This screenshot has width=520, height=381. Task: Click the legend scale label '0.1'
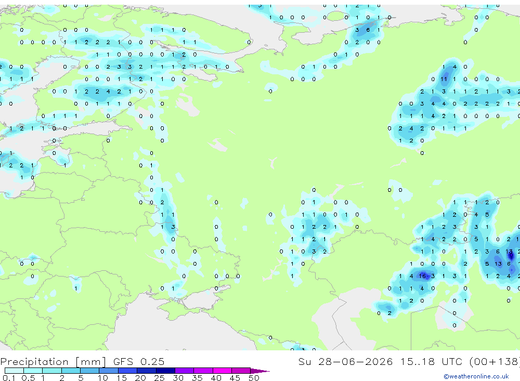pyautogui.click(x=9, y=378)
